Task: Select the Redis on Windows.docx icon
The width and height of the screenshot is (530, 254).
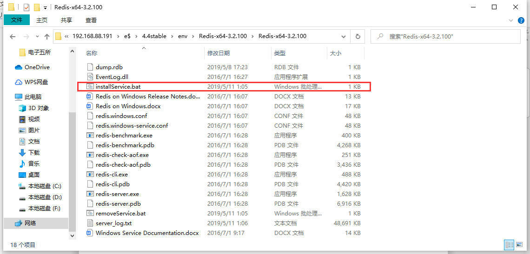Action: point(90,106)
